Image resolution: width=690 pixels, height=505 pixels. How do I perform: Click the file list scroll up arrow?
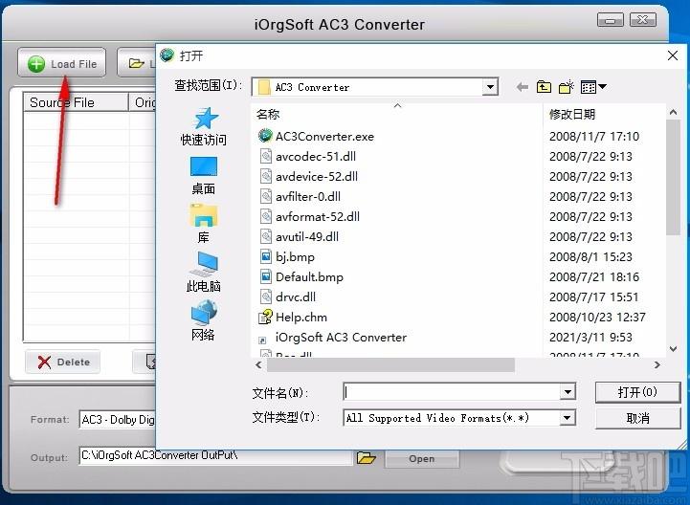[673, 113]
